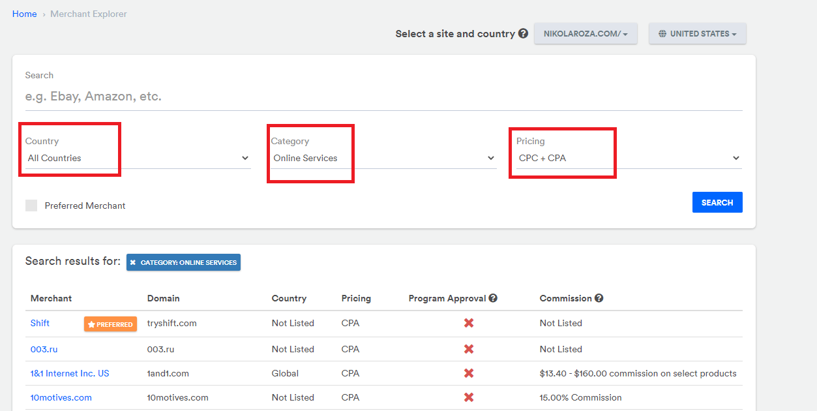Enable the Preferred Merchant checkbox

tap(31, 205)
